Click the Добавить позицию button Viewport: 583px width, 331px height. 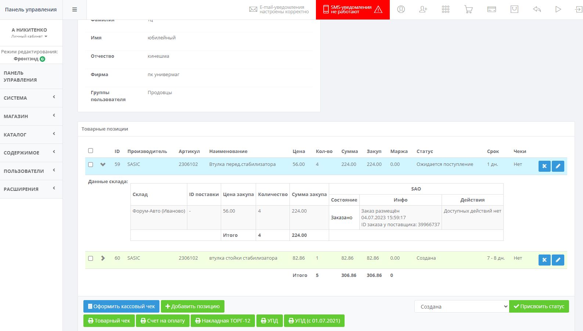point(192,306)
